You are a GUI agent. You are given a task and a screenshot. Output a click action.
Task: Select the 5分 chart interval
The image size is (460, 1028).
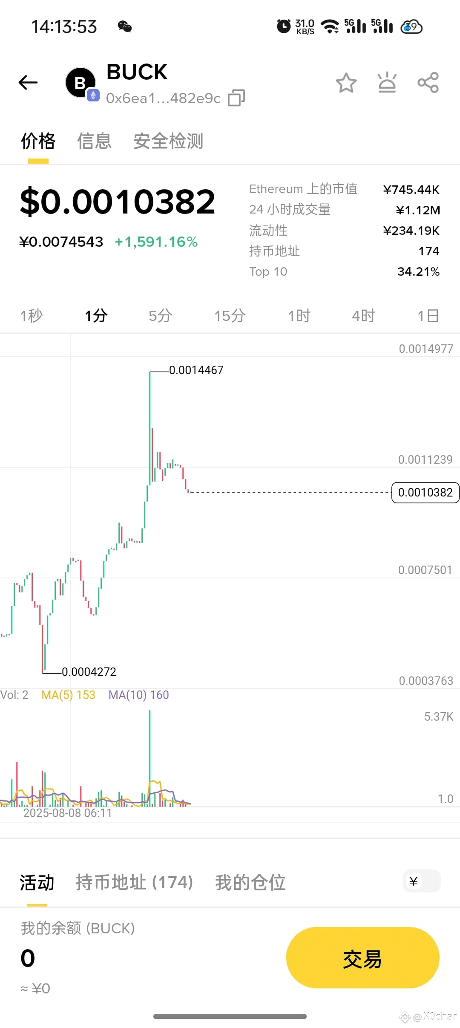[160, 316]
